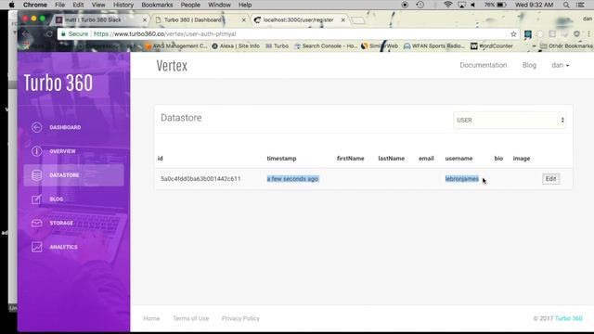Switch to the Turbo 360 Slack tab

point(99,19)
